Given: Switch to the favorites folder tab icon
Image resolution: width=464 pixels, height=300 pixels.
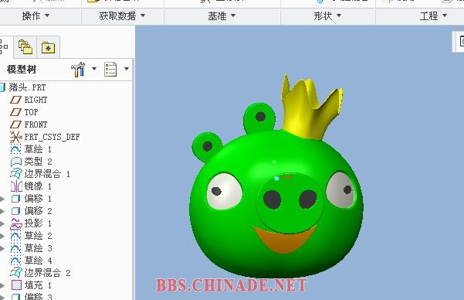Looking at the screenshot, I should [x=48, y=48].
